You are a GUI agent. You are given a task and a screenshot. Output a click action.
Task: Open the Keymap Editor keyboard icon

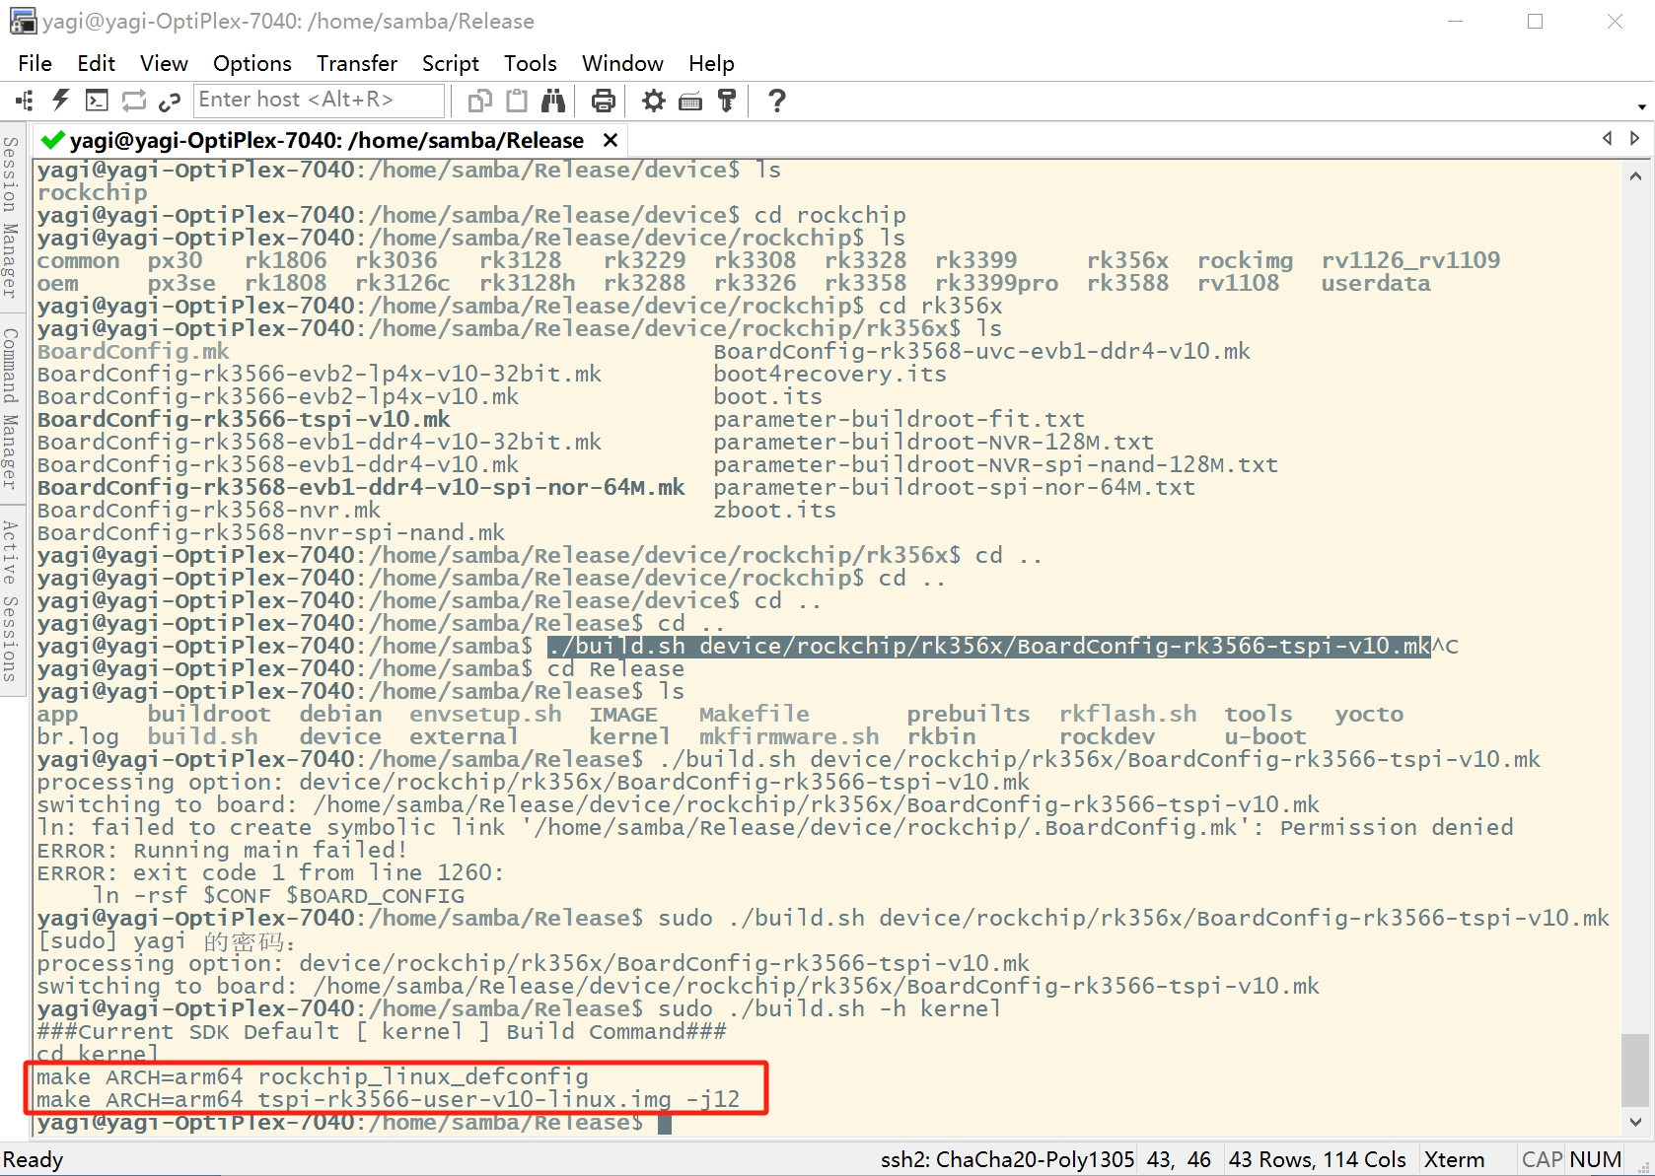coord(690,101)
